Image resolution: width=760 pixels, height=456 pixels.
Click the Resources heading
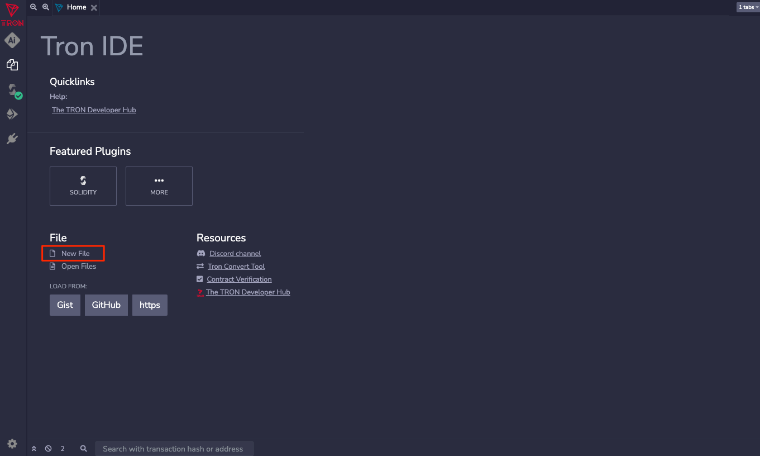pos(221,238)
